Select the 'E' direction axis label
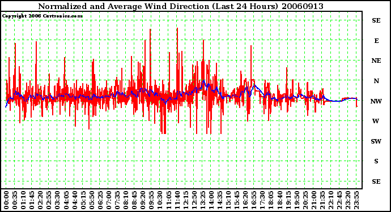391x212 pixels. (376, 41)
